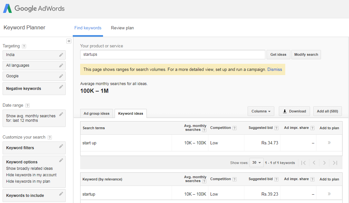Sort by Search terms column header
The image size is (349, 203).
[x=94, y=128]
